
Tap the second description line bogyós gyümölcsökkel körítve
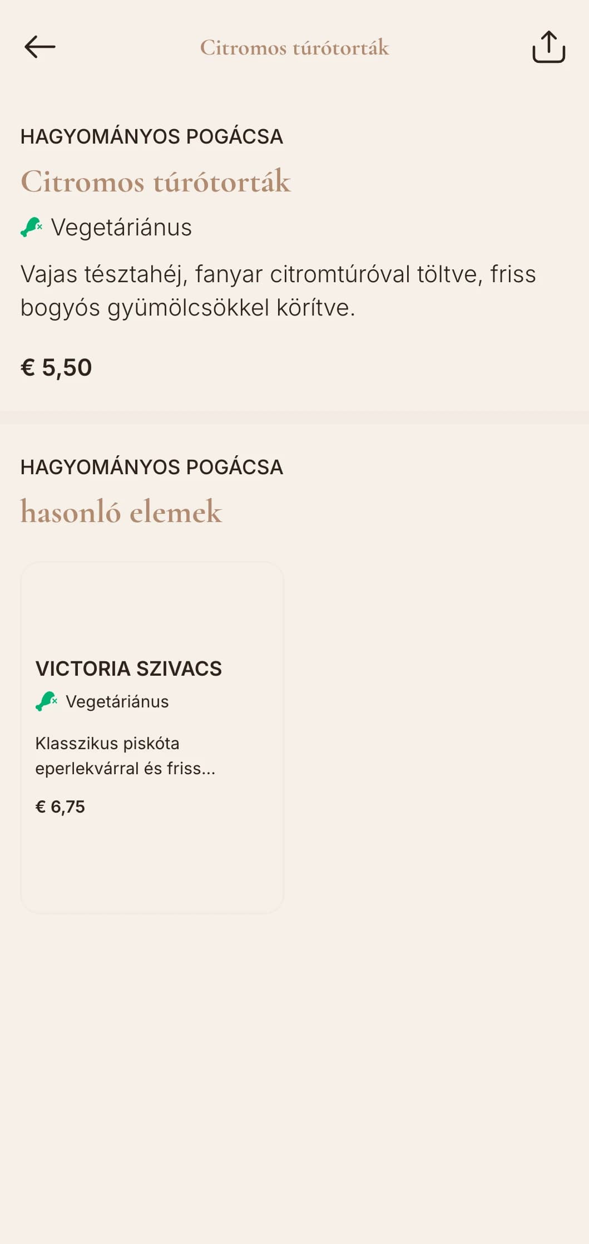(188, 308)
